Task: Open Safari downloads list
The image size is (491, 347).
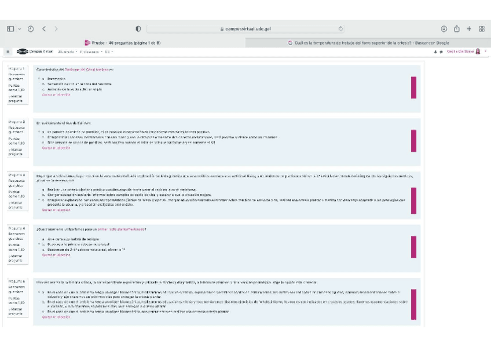Action: point(444,29)
